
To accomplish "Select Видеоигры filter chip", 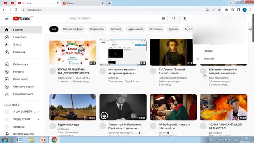I will [97, 29].
